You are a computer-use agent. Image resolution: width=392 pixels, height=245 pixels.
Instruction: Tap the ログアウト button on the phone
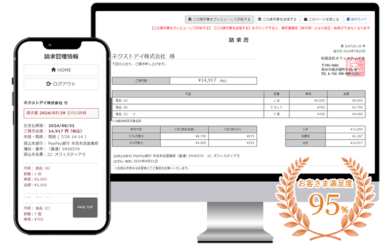(x=61, y=84)
